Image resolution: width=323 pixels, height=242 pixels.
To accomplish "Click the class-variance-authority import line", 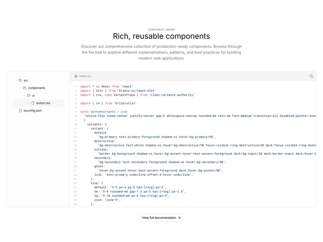I will (x=137, y=95).
